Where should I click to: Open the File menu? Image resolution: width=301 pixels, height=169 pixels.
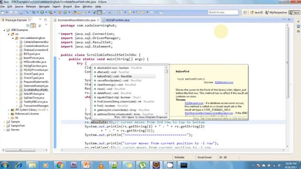2,7
